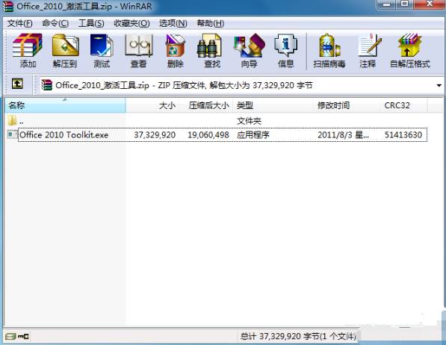Click the CRC32 value 51413630
Screen dimensions: 446x345
(403, 135)
